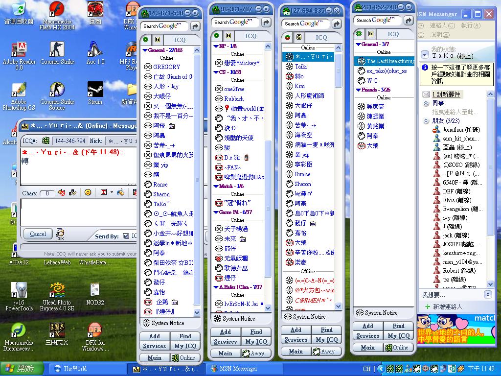Select the Aoc 1.0 desktop icon
The image size is (501, 376).
pyautogui.click(x=95, y=53)
